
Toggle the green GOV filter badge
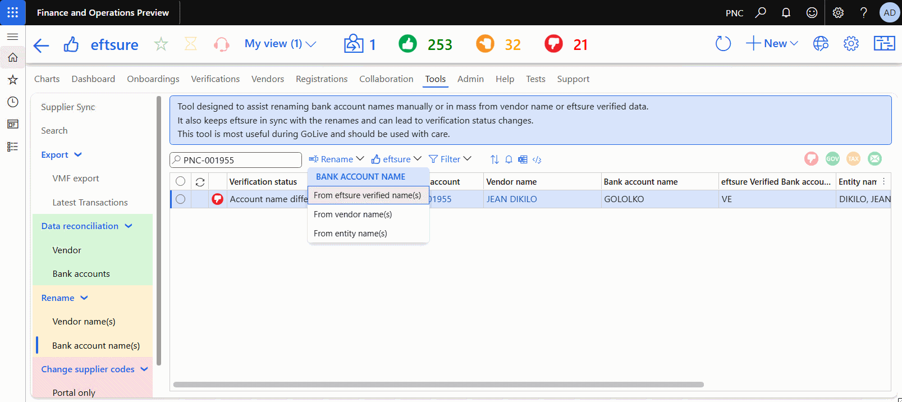point(832,159)
